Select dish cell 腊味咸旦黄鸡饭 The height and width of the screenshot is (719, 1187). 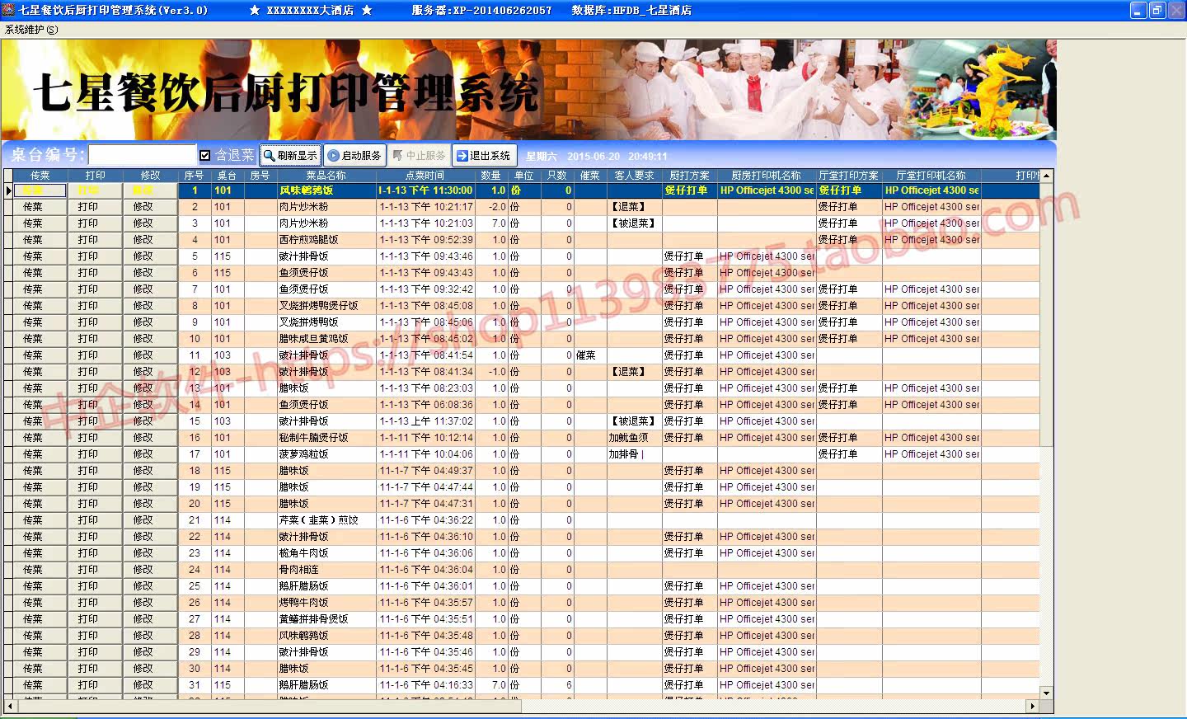tap(326, 339)
